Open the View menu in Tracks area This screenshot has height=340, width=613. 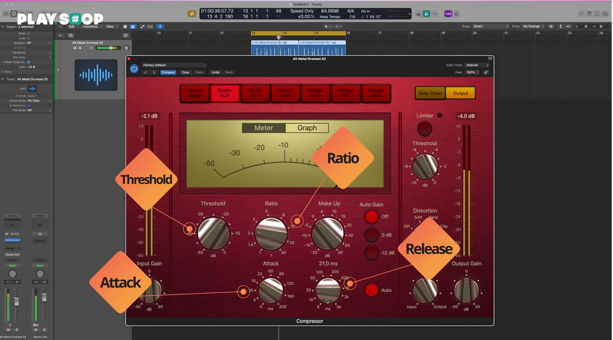pos(112,27)
